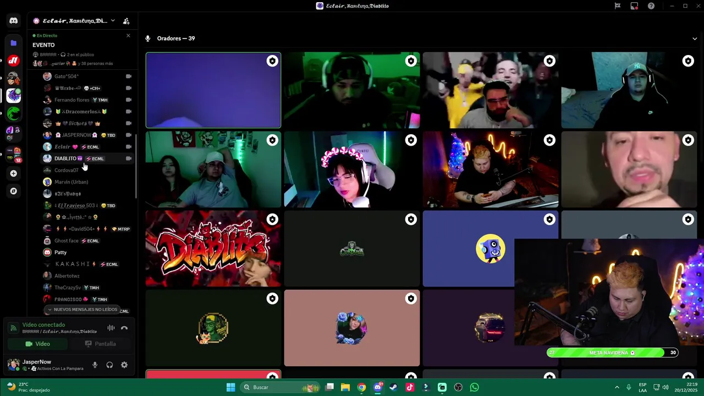Viewport: 704px width, 396px height.
Task: Open the green dragon server icon
Action: [x=14, y=113]
